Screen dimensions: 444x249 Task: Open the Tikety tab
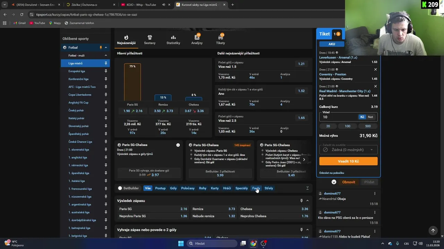coord(221,40)
